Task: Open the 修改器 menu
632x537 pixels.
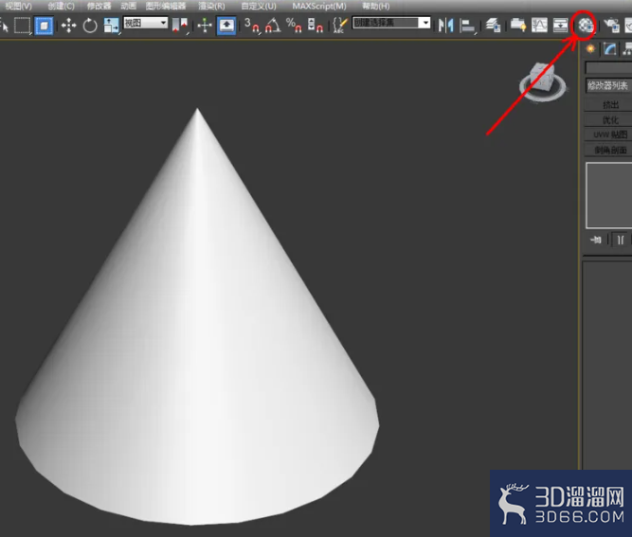Action: [99, 6]
